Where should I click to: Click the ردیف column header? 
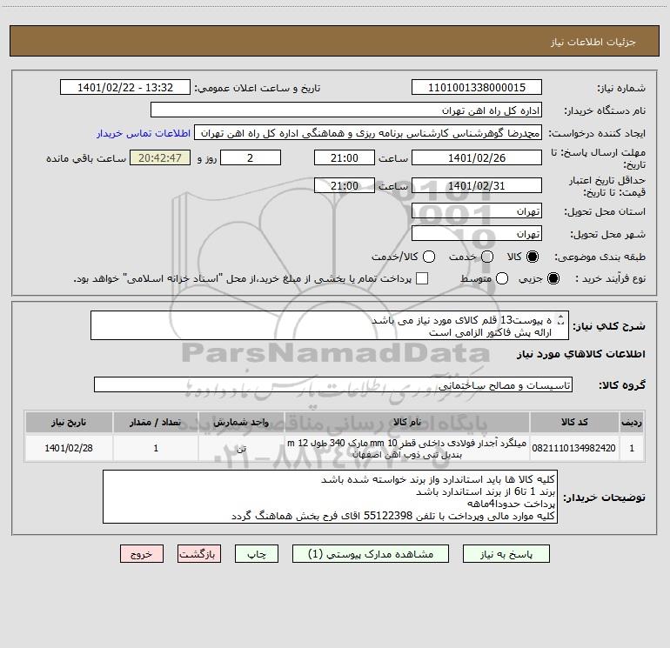tap(632, 422)
